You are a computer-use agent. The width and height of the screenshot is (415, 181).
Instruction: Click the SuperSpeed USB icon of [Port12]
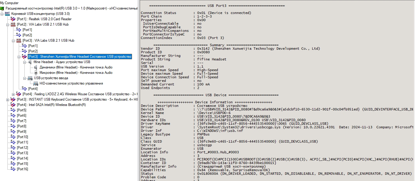[x=13, y=148]
